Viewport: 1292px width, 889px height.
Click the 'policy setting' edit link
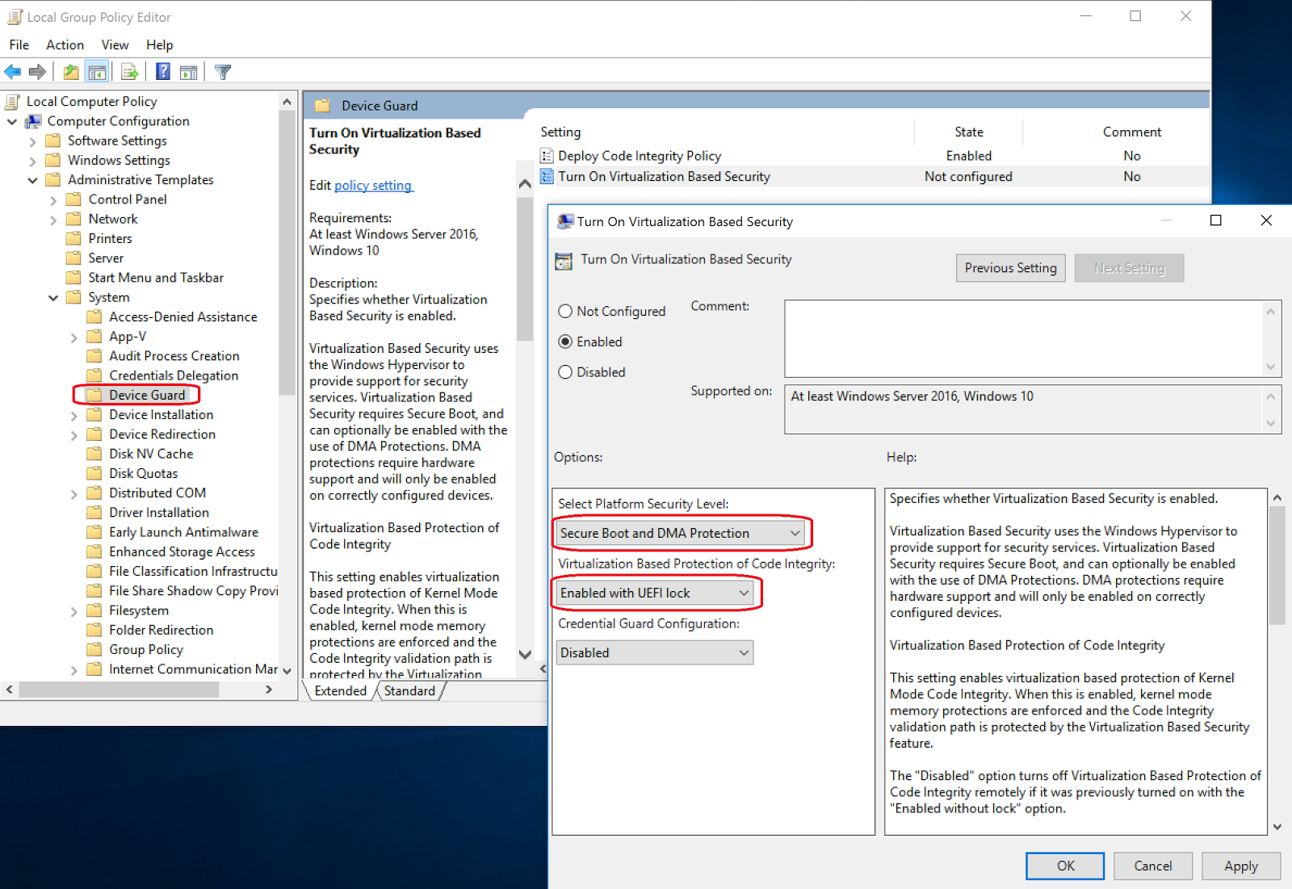click(373, 186)
